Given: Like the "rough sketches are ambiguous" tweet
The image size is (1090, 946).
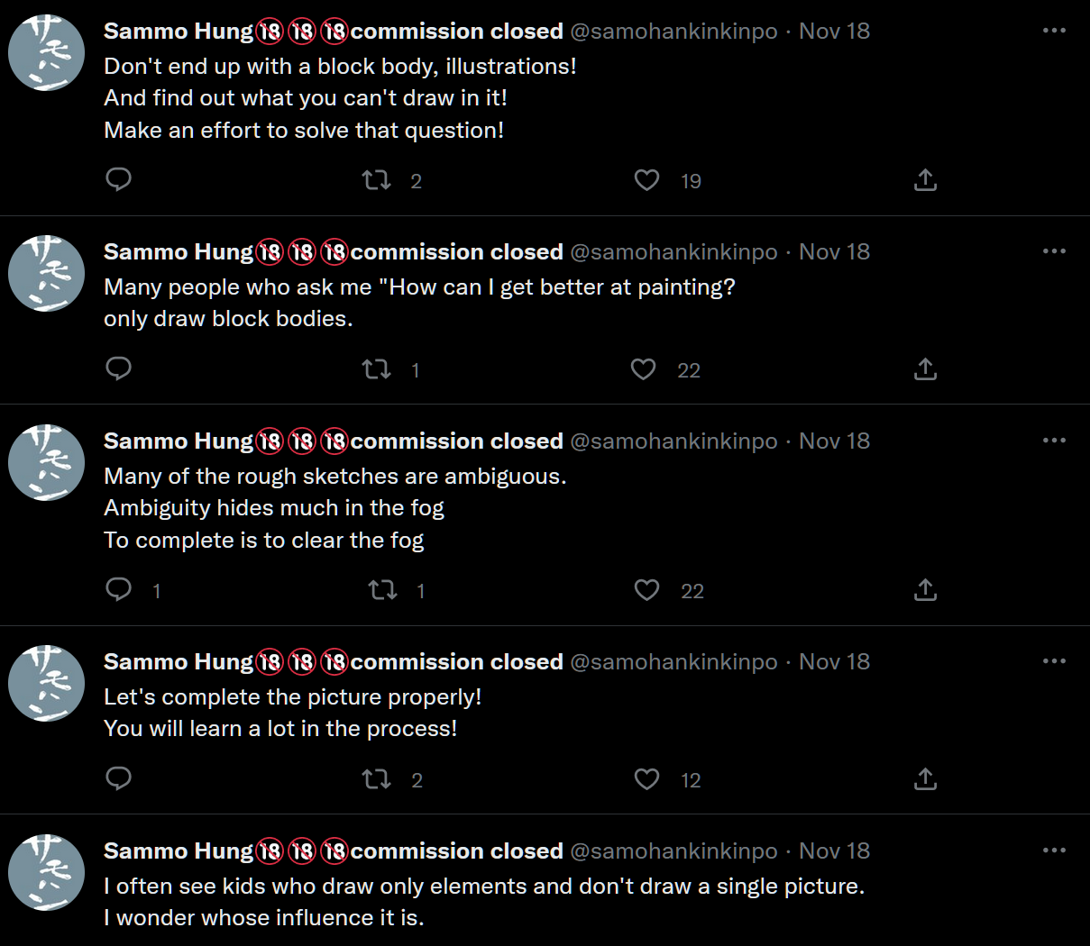Looking at the screenshot, I should (647, 590).
